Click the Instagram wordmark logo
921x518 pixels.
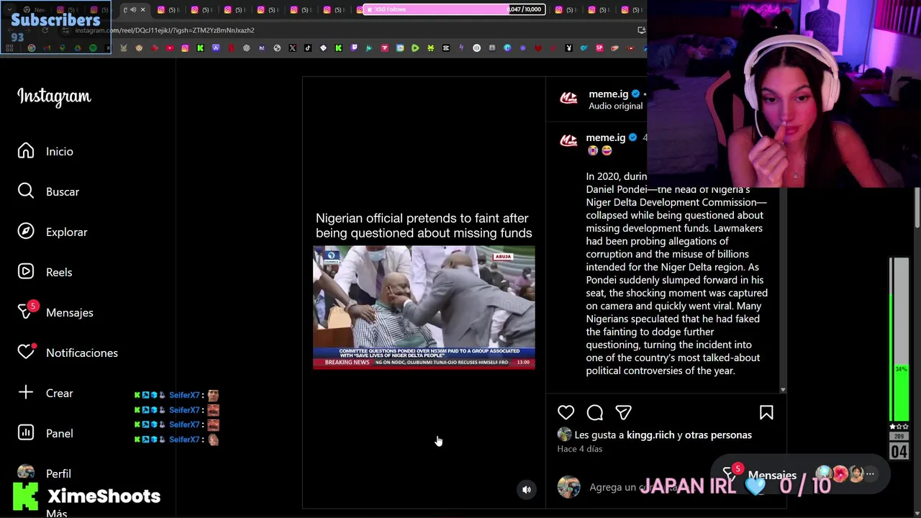click(x=54, y=96)
